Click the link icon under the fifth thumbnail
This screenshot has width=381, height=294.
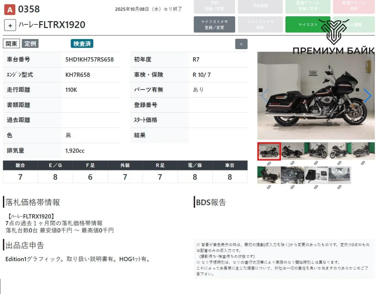(363, 163)
